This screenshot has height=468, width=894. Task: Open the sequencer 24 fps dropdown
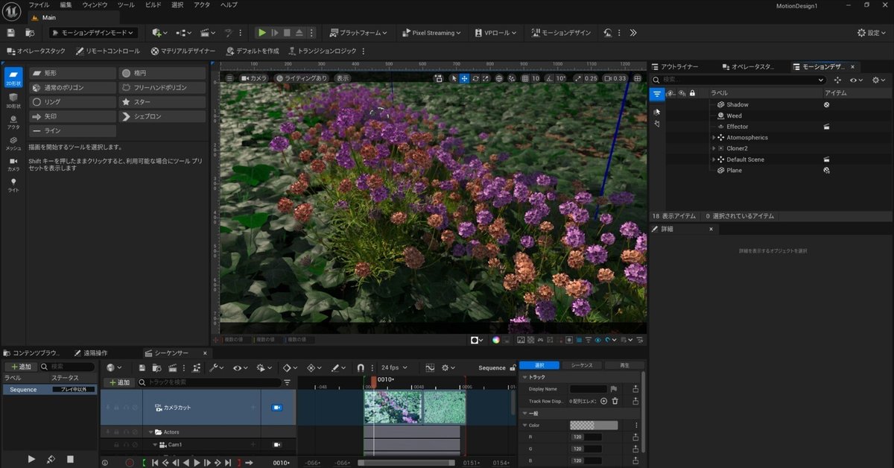[394, 367]
